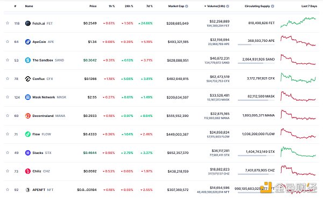
Task: Click the Market Cap info icon
Action: coord(187,6)
